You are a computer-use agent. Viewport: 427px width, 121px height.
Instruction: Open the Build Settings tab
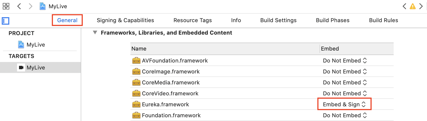tap(278, 20)
